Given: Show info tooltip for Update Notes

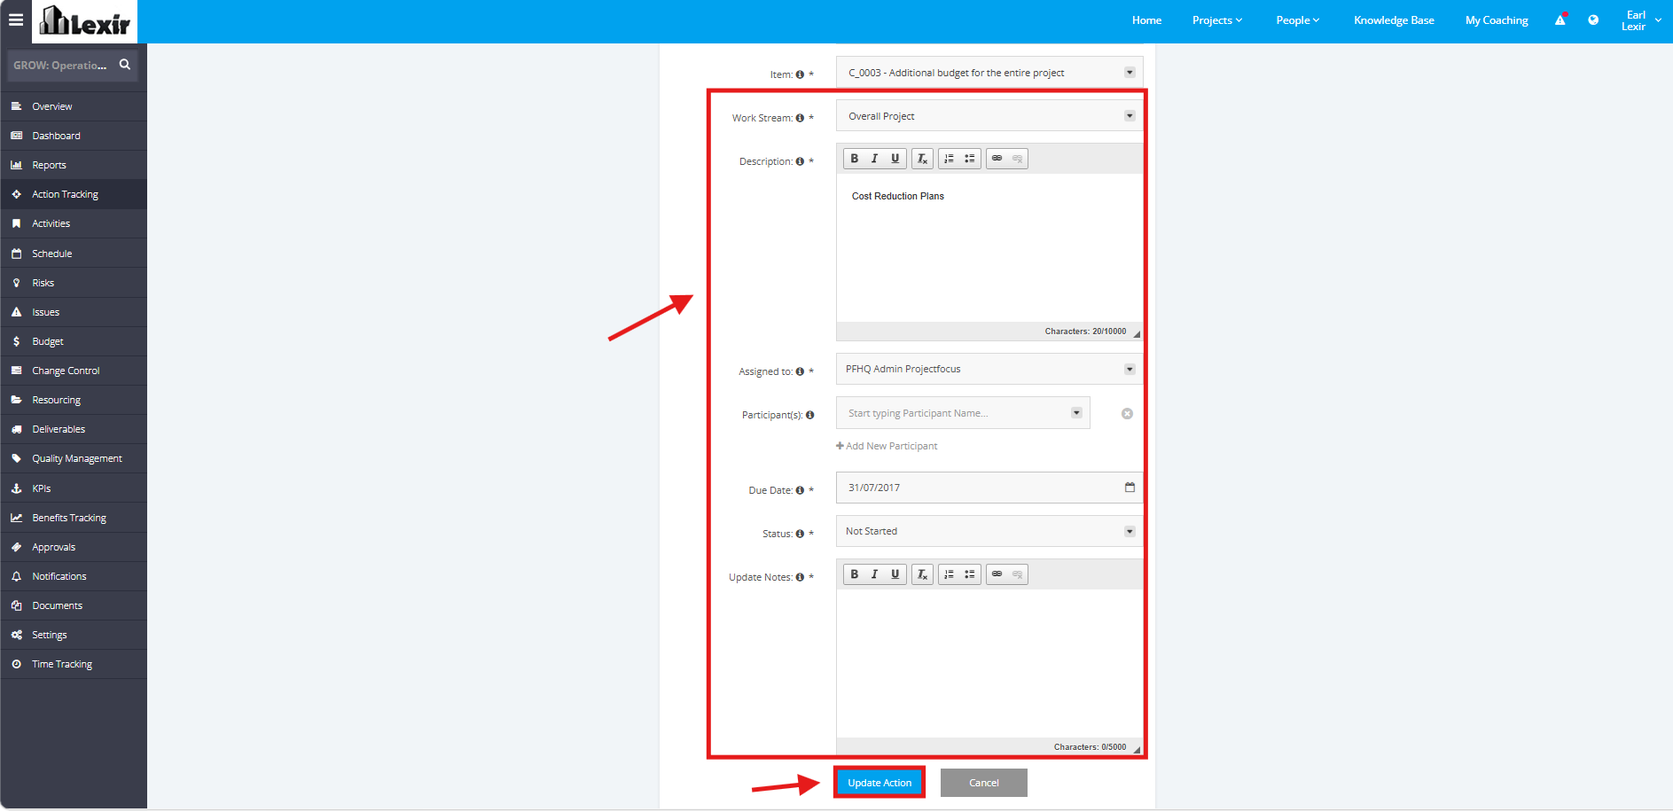Looking at the screenshot, I should pyautogui.click(x=800, y=577).
